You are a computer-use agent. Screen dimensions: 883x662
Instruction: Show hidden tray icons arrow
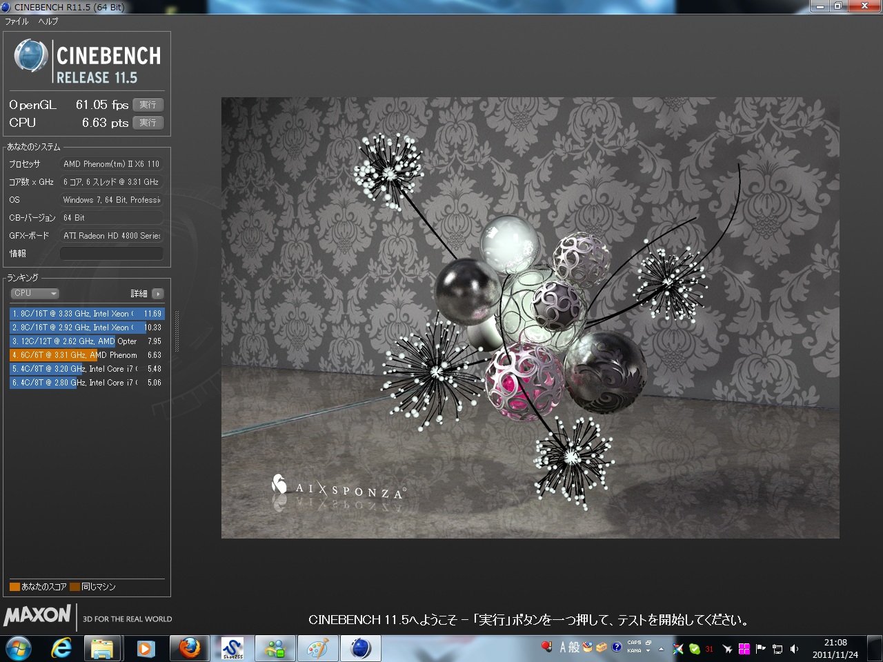(x=662, y=649)
